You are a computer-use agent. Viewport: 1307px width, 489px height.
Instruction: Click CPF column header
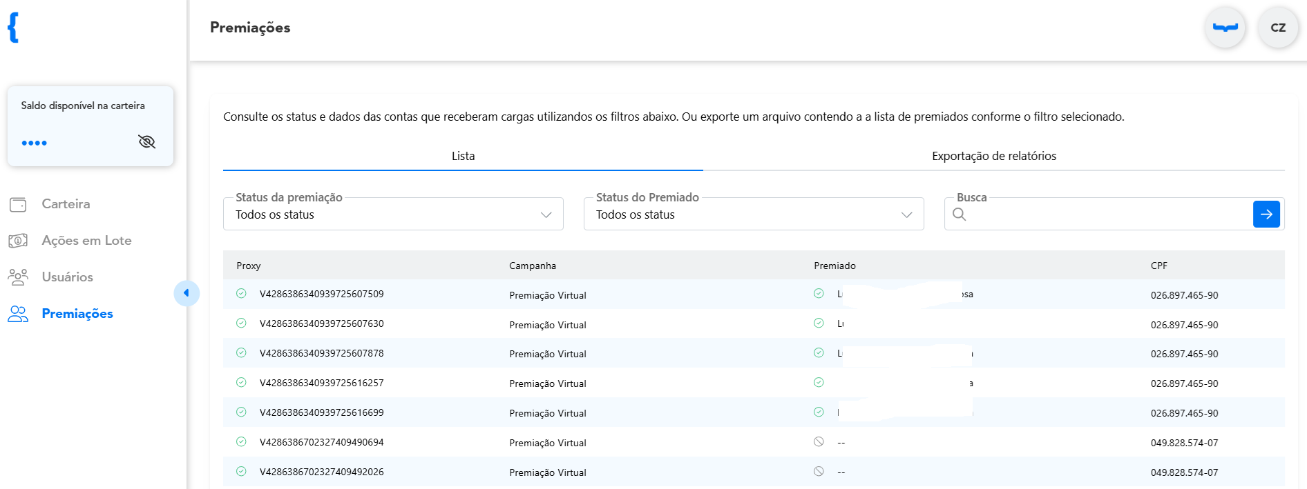[x=1159, y=266]
